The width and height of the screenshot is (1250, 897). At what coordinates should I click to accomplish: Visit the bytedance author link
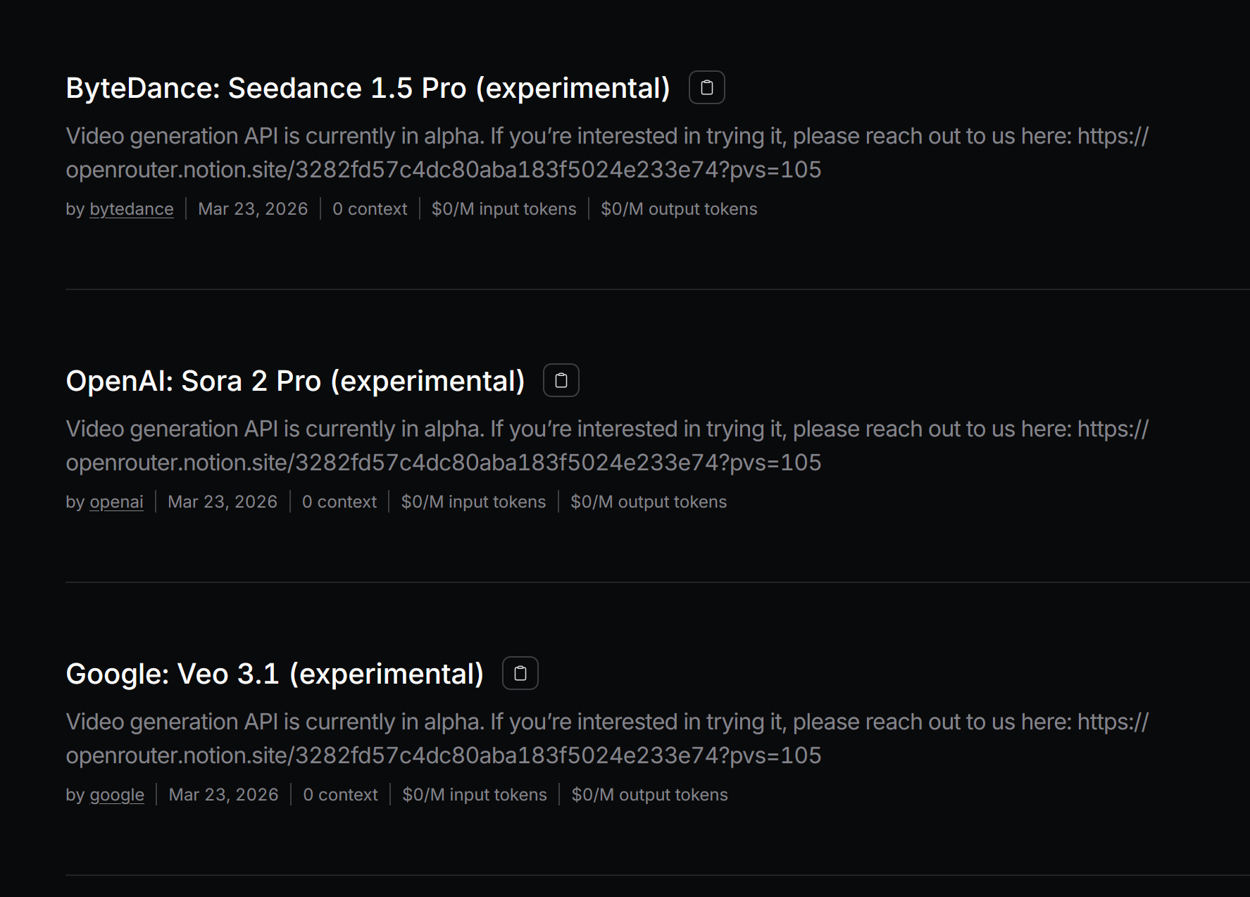click(132, 209)
